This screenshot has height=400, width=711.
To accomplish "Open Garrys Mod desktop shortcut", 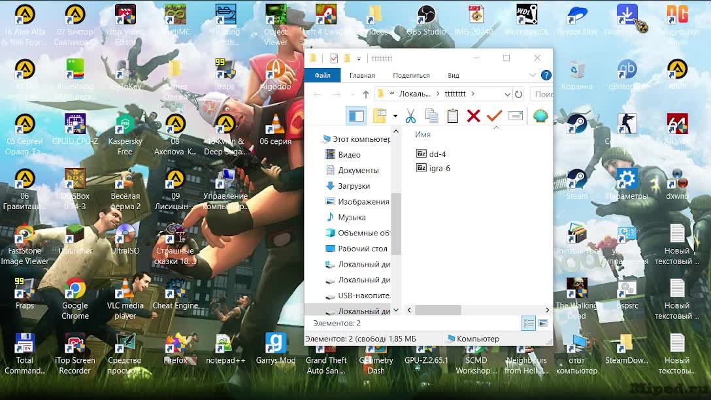I will point(275,348).
